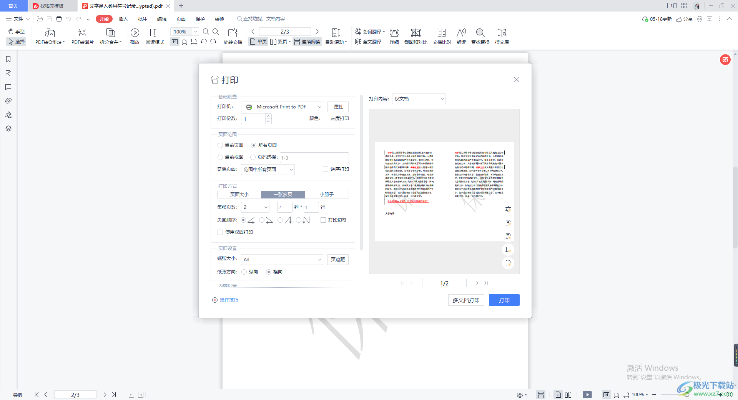Open layers panel in left sidebar

[8, 128]
